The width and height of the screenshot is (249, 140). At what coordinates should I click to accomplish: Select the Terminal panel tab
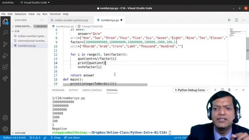(112, 90)
